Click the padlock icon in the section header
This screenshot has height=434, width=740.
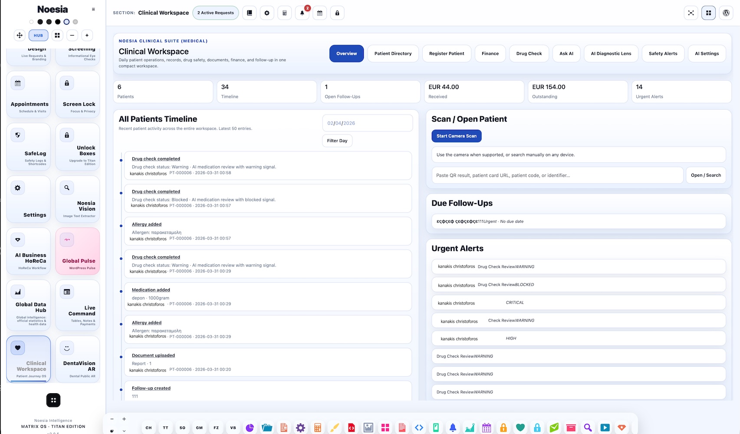tap(337, 13)
